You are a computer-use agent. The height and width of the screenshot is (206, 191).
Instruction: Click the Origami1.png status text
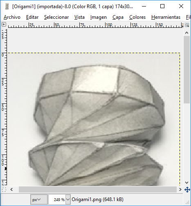click(x=97, y=199)
